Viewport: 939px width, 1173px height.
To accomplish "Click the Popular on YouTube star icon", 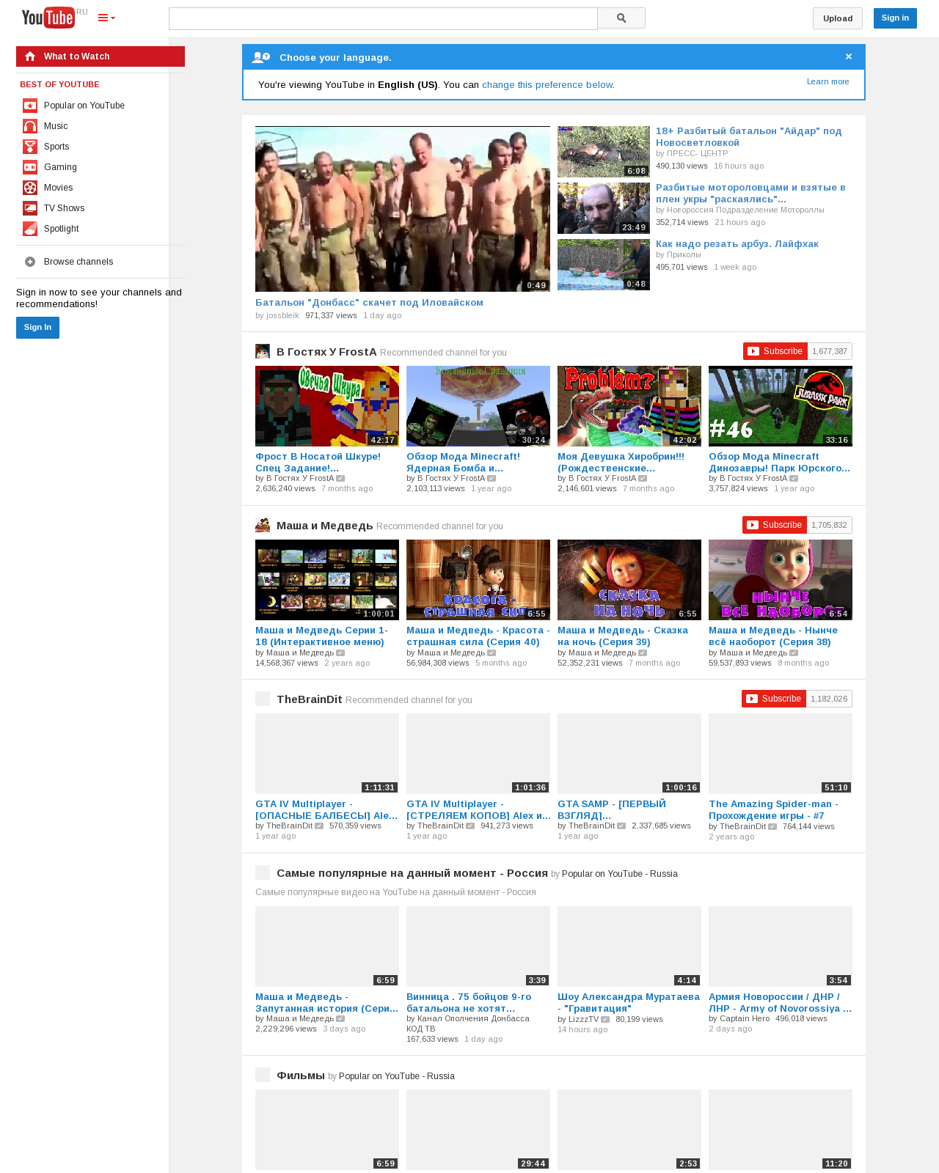I will (x=30, y=106).
